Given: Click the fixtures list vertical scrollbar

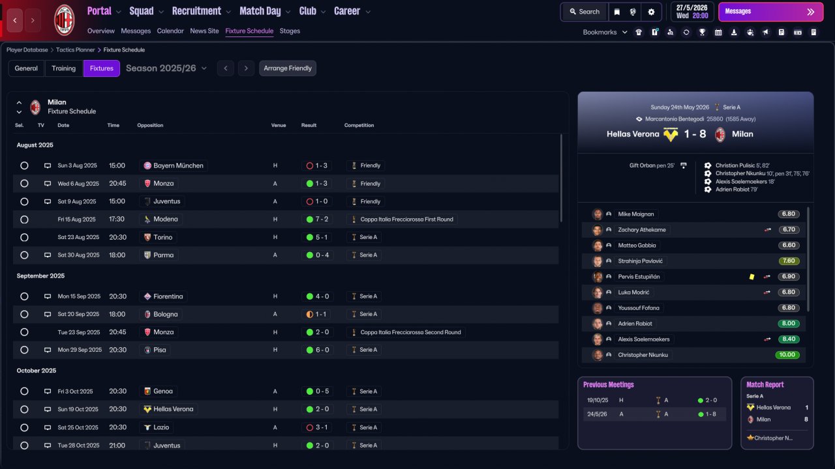Looking at the screenshot, I should point(561,178).
